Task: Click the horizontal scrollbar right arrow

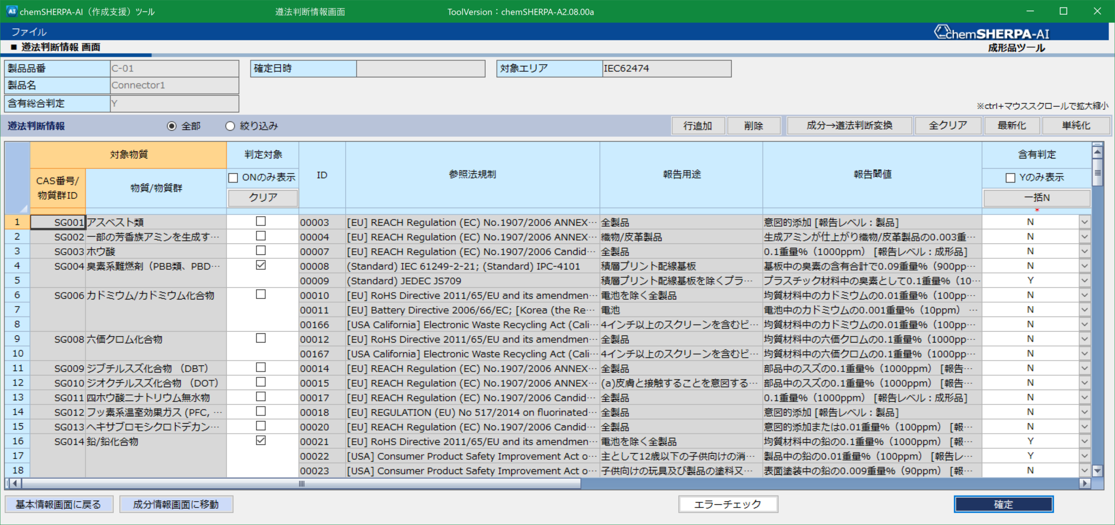Action: click(1085, 483)
